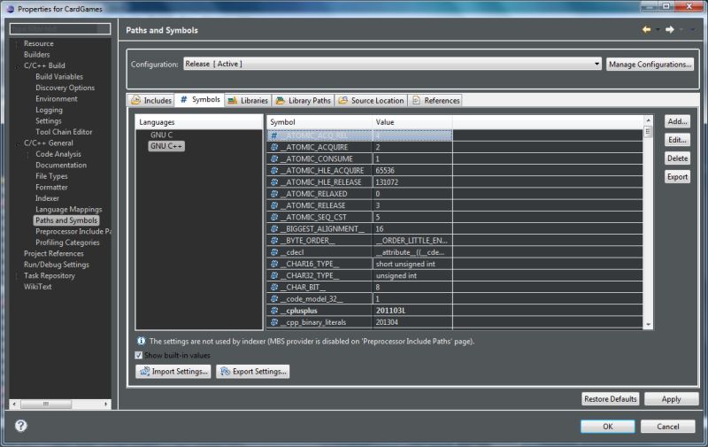Expand the Task Repository tree node
Image resolution: width=708 pixels, height=447 pixels.
click(17, 276)
